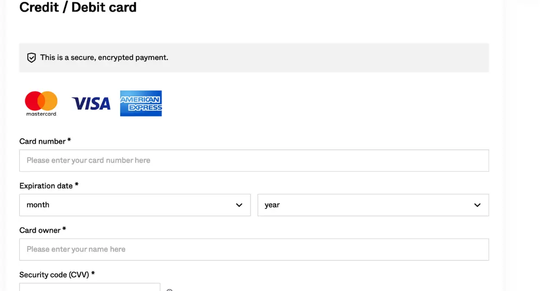
Task: Click the Visa logo
Action: [91, 103]
